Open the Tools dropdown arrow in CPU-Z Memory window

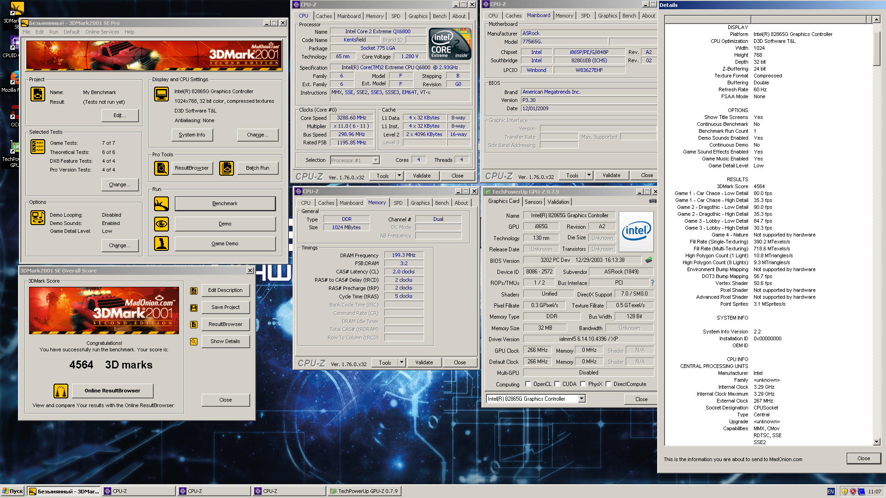click(x=401, y=362)
